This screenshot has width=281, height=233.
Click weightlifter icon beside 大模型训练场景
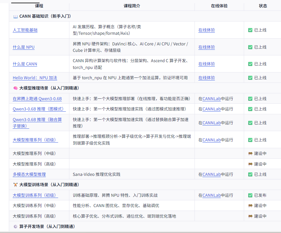(15, 185)
